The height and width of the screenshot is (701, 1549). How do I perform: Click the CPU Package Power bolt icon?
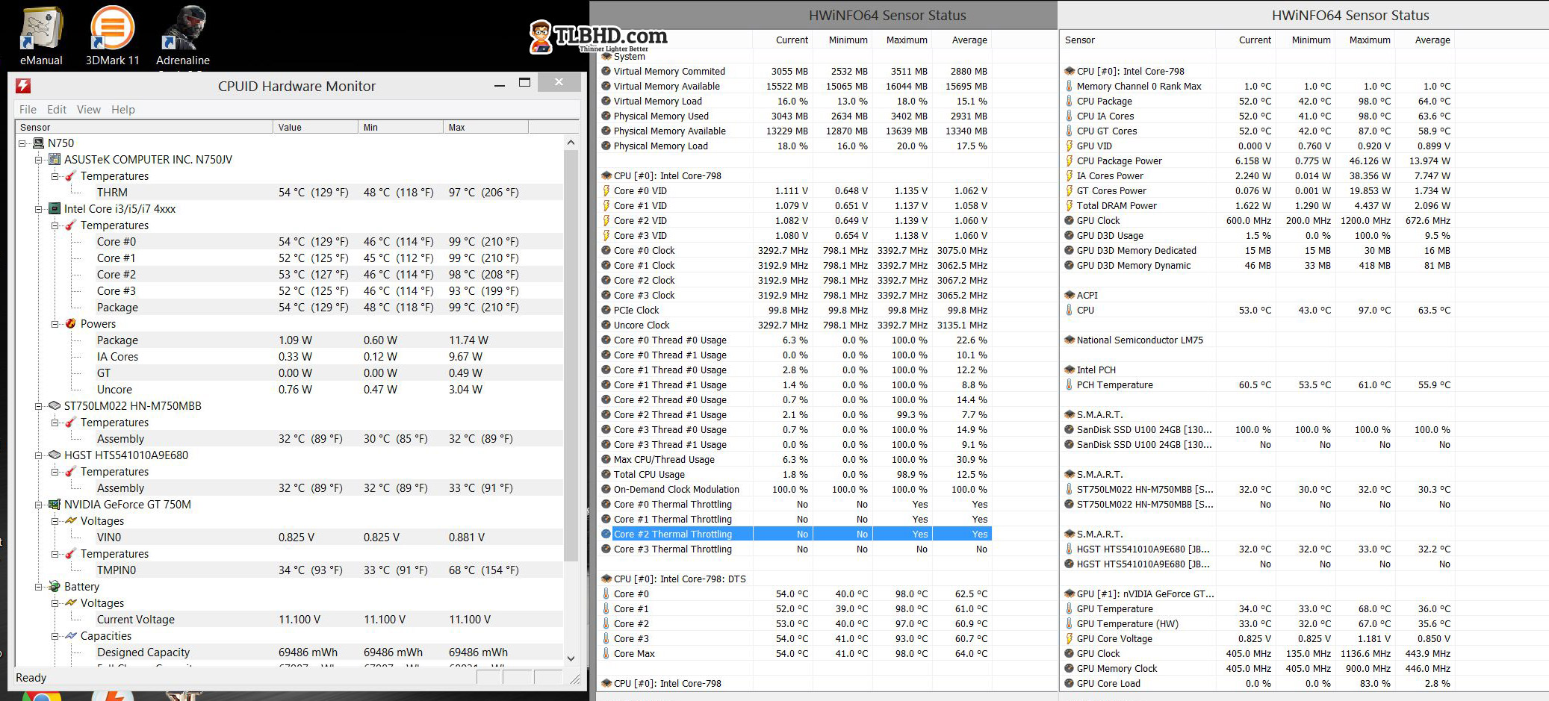coord(1070,161)
